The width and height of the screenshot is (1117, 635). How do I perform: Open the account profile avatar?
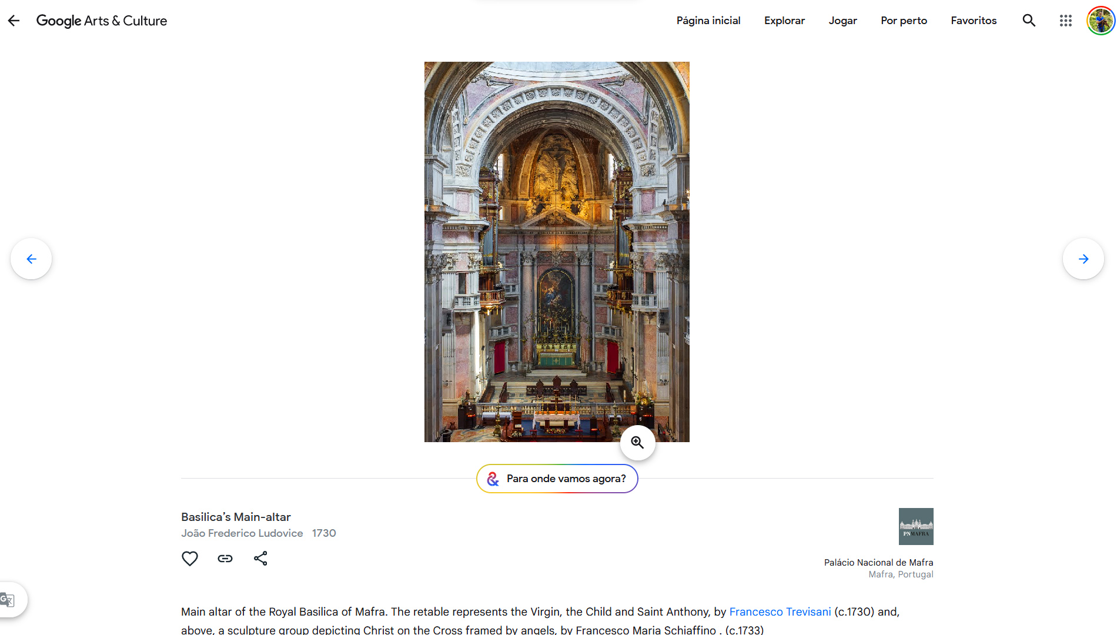pyautogui.click(x=1101, y=21)
